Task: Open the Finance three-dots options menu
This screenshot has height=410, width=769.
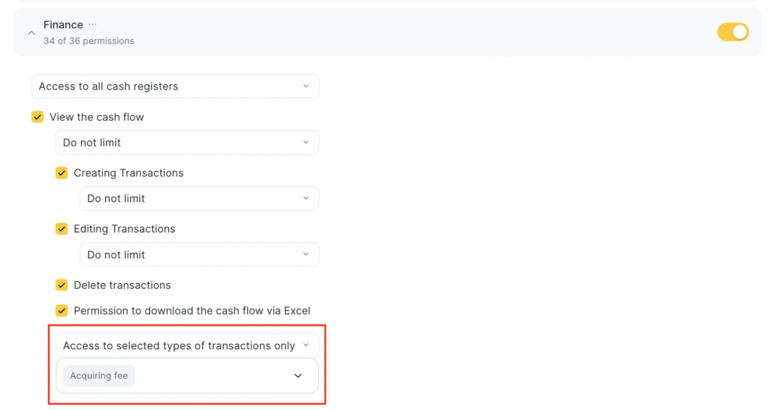Action: (92, 25)
